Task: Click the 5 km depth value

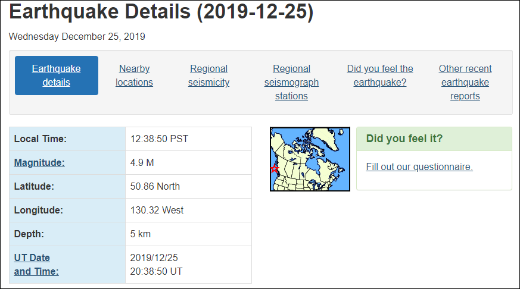Action: coord(141,234)
